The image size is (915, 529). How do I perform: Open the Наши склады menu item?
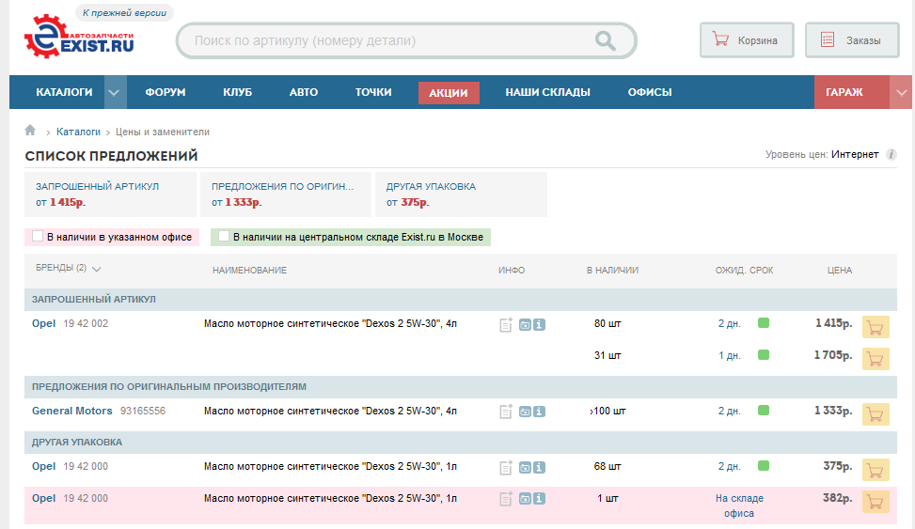(x=547, y=92)
